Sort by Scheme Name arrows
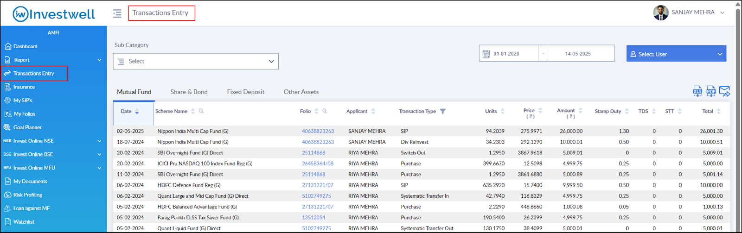The height and width of the screenshot is (233, 742). [193, 111]
